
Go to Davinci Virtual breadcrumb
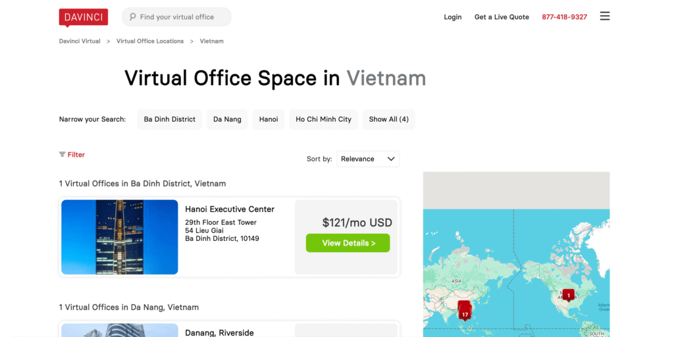click(80, 41)
